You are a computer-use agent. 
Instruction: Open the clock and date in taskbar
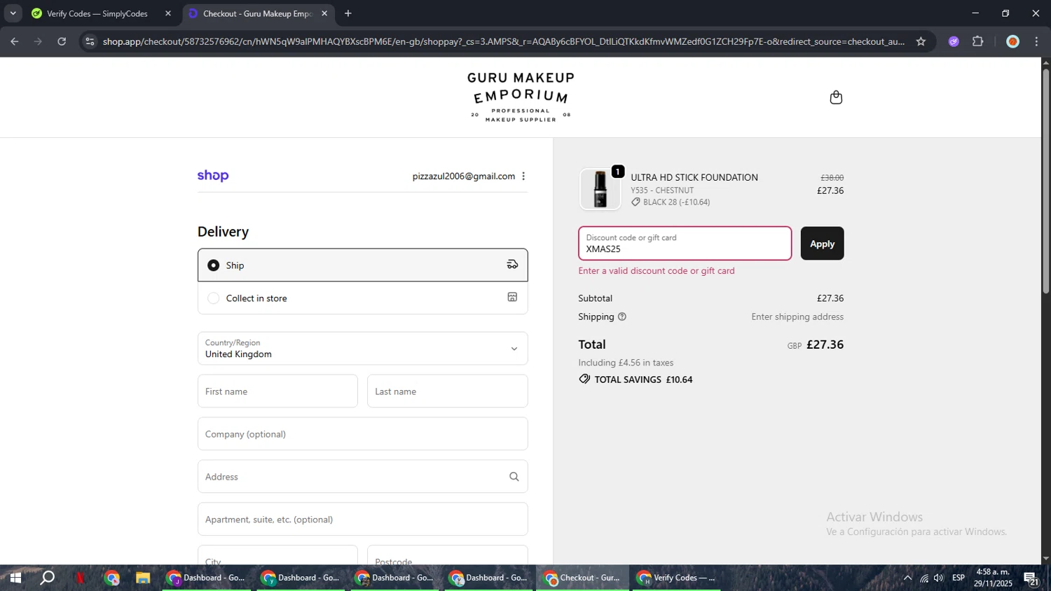point(993,578)
